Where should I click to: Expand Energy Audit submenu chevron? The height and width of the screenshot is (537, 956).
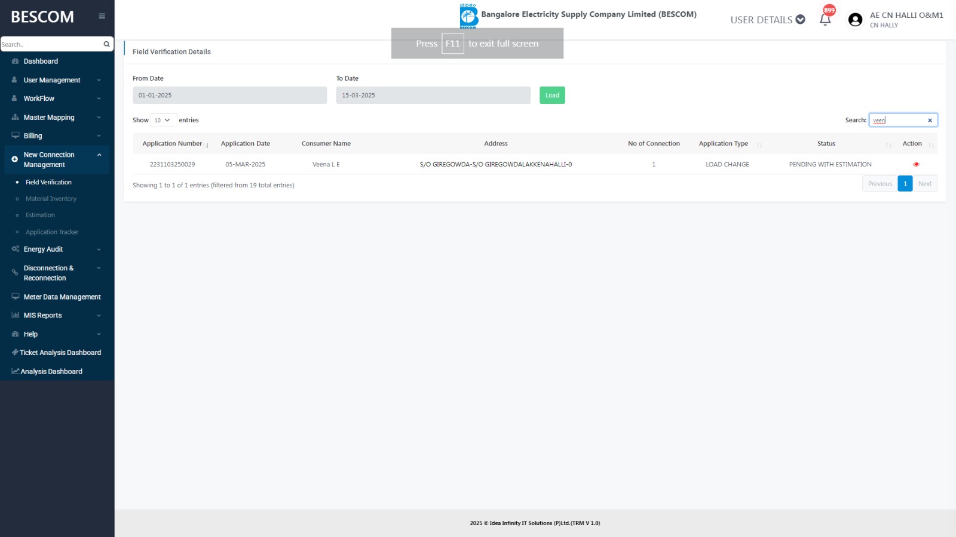click(99, 249)
